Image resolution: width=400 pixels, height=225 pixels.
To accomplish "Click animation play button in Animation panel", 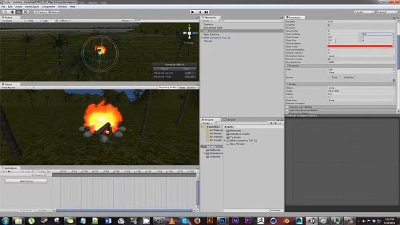I will (9, 171).
